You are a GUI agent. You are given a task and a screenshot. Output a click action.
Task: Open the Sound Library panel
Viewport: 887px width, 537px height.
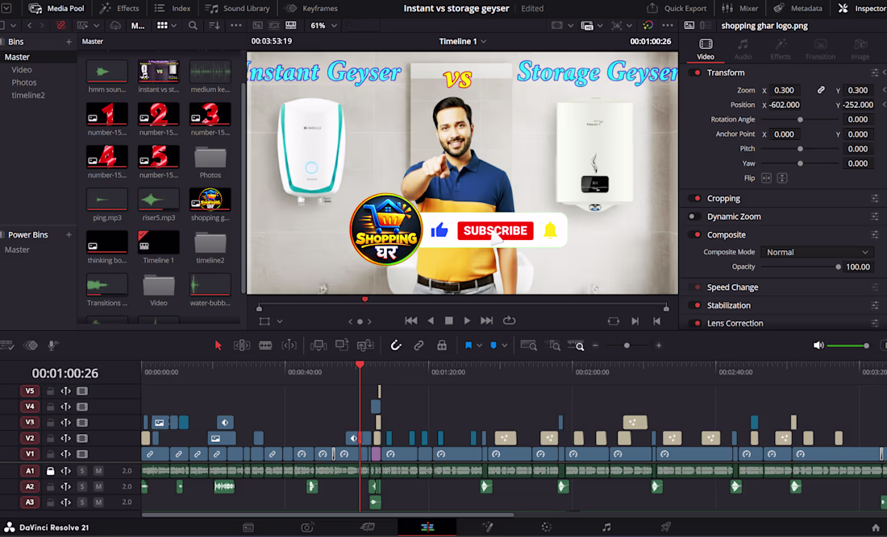click(x=237, y=9)
